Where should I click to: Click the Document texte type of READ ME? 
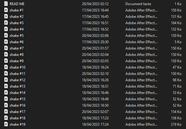tap(138, 4)
